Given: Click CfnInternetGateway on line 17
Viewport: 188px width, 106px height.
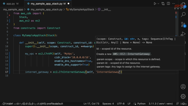Looking at the screenshot, I should click(72, 72).
